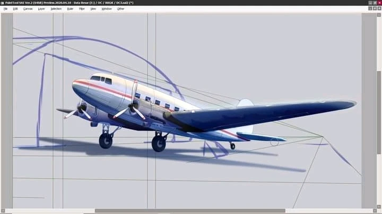Open the Canvas menu
Viewport: 382px width, 214px height.
(28, 9)
